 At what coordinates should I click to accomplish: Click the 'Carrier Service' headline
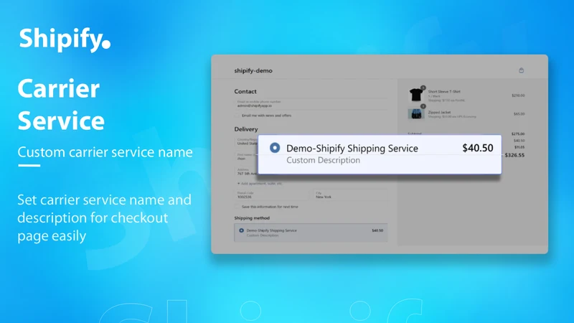61,105
